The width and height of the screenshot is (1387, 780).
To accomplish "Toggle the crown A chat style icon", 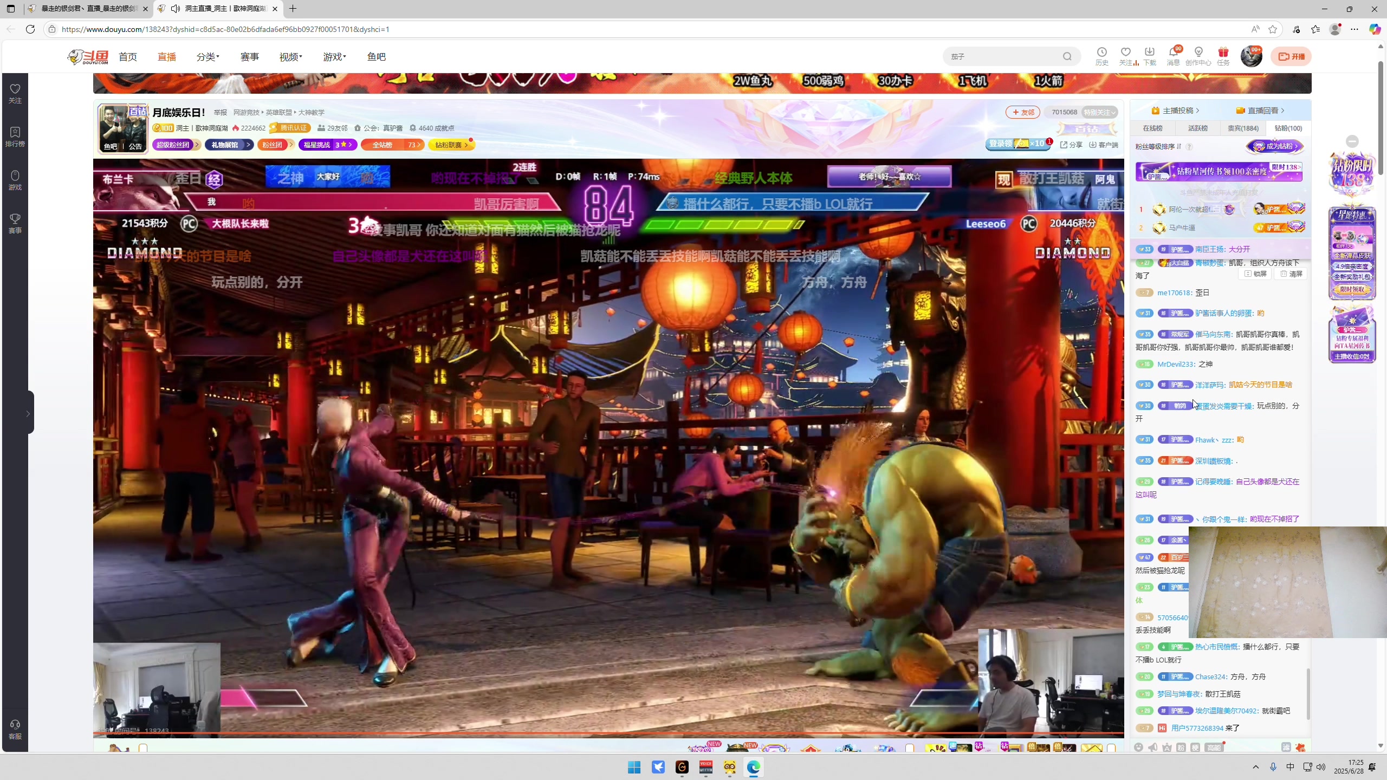I will [1166, 747].
